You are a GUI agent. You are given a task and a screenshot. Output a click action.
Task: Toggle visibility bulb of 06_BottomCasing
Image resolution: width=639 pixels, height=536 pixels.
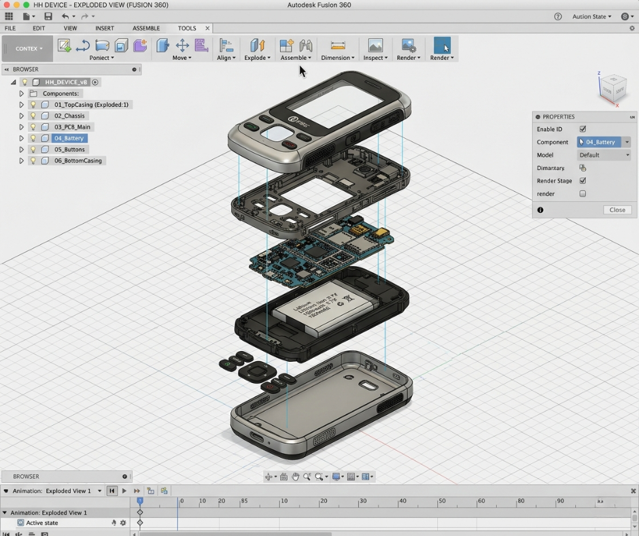click(33, 161)
